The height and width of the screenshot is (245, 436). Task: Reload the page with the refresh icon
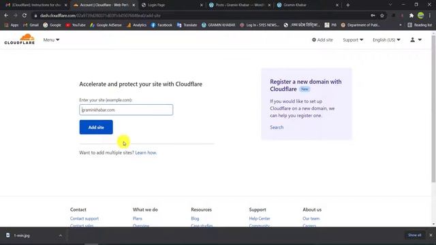coord(25,16)
